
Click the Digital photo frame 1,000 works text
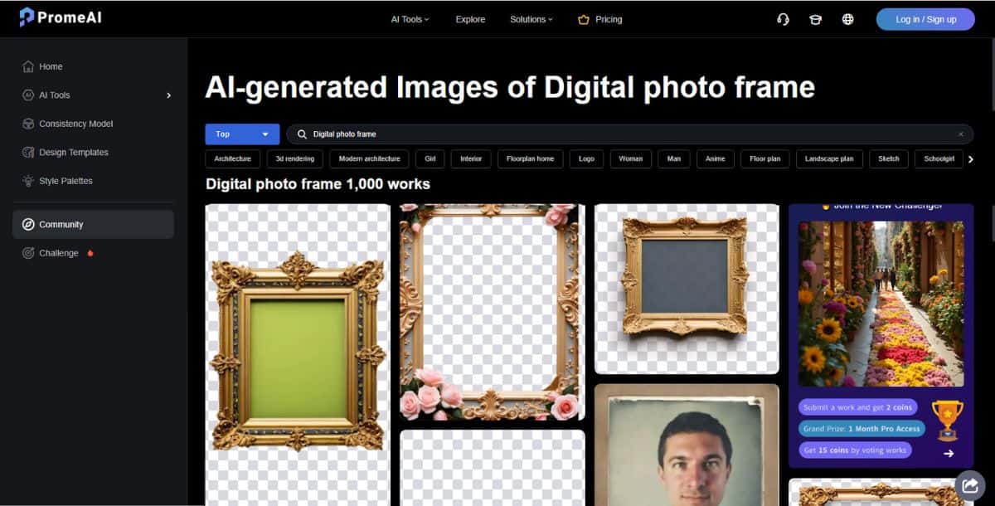pos(318,184)
